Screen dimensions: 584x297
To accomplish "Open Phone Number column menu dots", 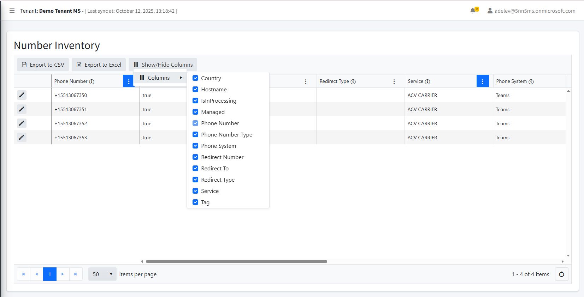I will [129, 81].
